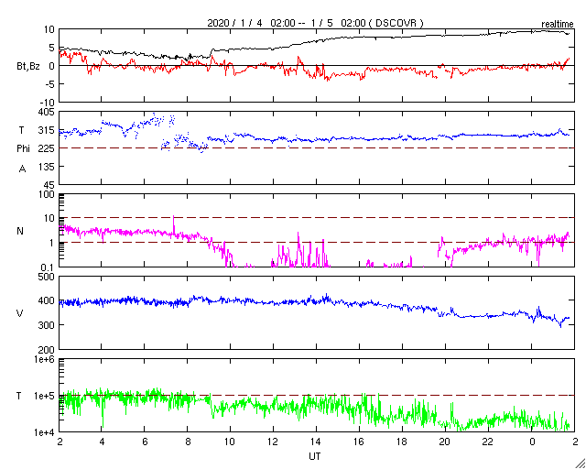The height and width of the screenshot is (469, 586).
Task: Click the 'Bt,Bz' axis label
Action: tap(28, 67)
